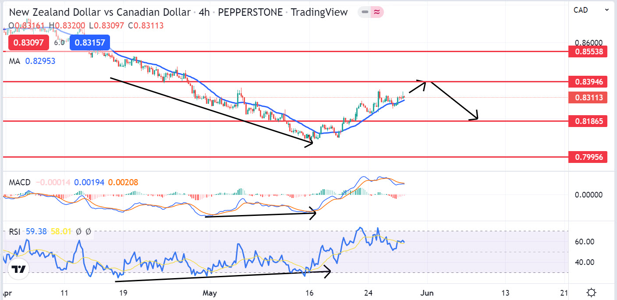Screen dimensions: 617x300
Task: Click the pink approximate-data status icon
Action: point(377,12)
